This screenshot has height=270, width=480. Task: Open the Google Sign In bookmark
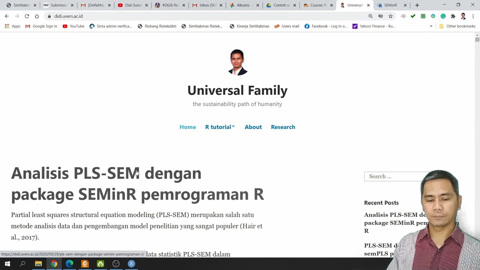click(41, 26)
